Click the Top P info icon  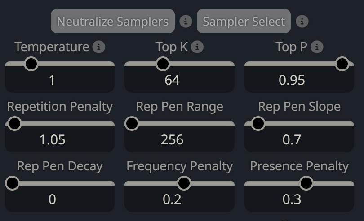click(x=317, y=47)
